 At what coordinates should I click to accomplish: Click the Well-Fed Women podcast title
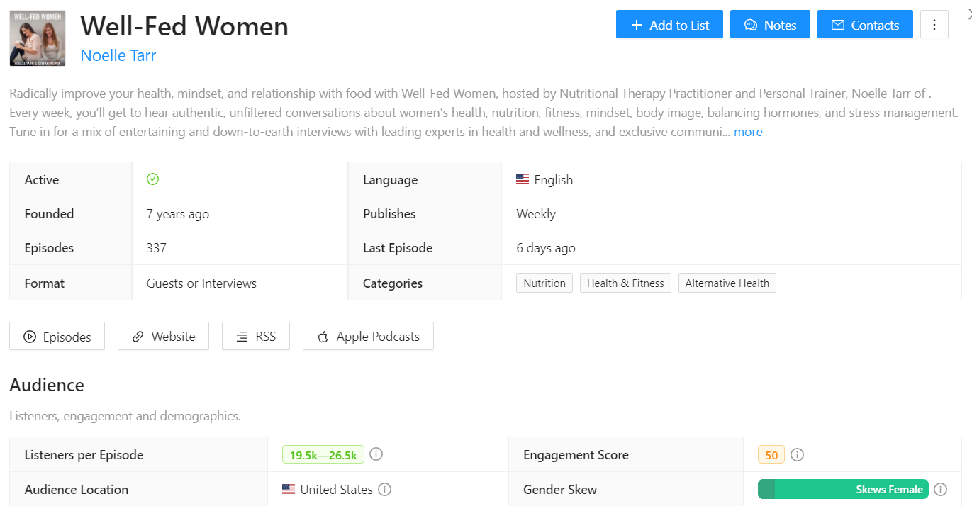tap(184, 26)
